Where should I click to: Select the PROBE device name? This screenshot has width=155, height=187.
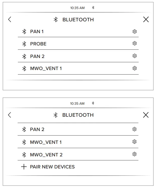pyautogui.click(x=38, y=44)
